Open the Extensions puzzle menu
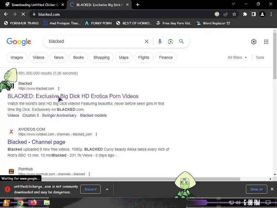 (x=245, y=14)
